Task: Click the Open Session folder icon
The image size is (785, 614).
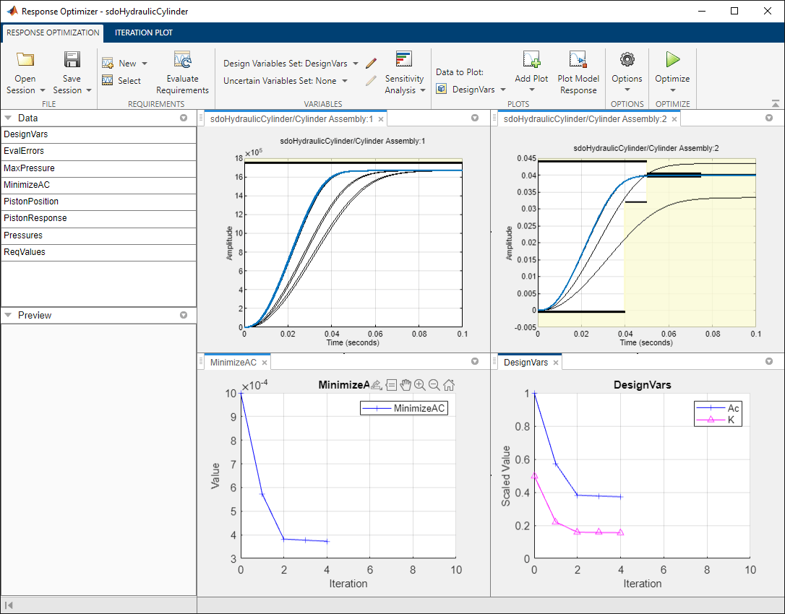Action: tap(25, 60)
